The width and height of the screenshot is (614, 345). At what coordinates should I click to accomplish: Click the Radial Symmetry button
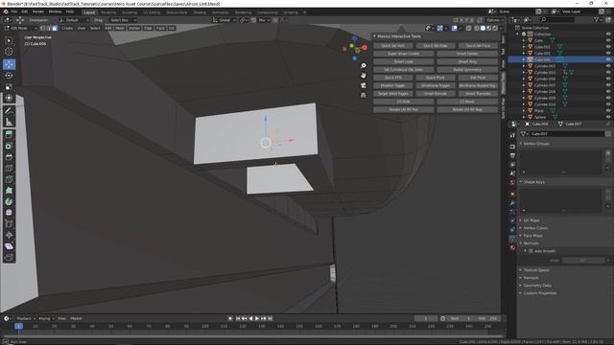click(467, 70)
